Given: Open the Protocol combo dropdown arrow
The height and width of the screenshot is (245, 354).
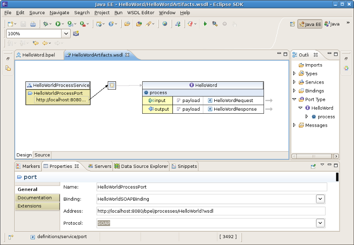Looking at the screenshot, I should click(320, 223).
